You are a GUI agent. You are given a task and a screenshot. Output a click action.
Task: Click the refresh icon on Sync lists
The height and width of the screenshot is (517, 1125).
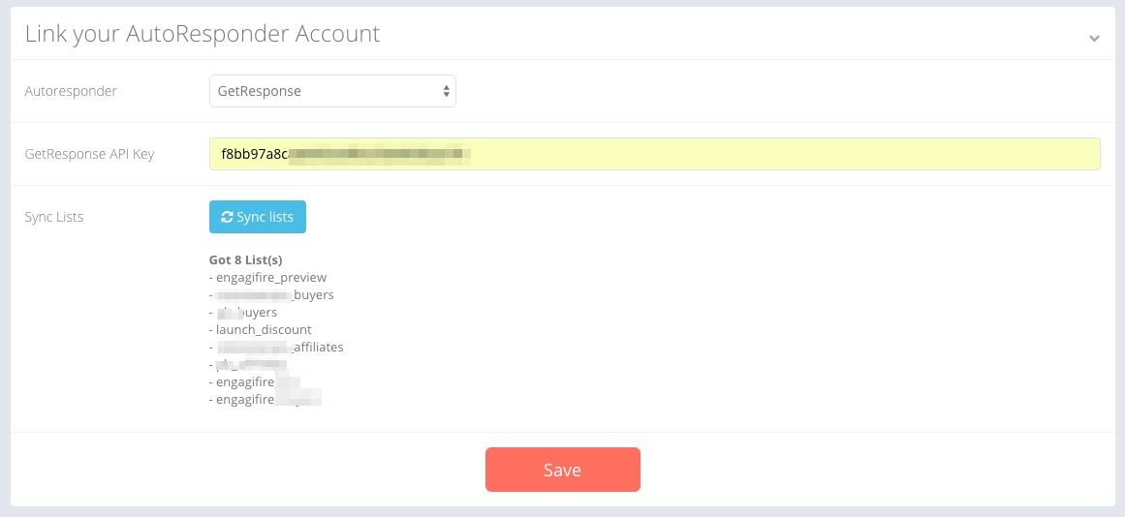click(x=227, y=217)
